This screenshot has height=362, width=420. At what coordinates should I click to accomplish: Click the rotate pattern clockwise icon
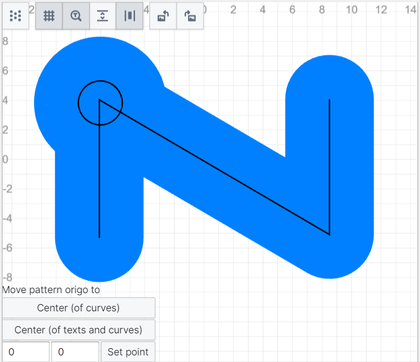[190, 16]
